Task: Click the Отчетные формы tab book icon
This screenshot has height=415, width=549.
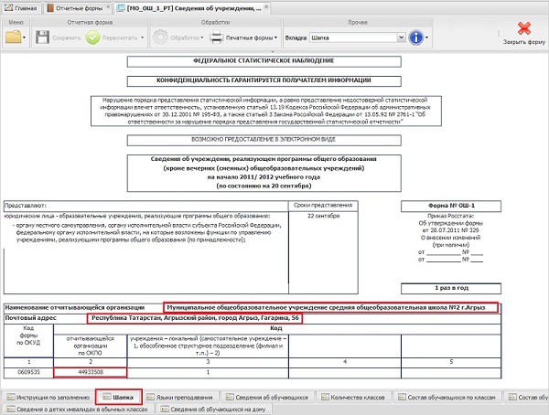Action: tap(50, 7)
